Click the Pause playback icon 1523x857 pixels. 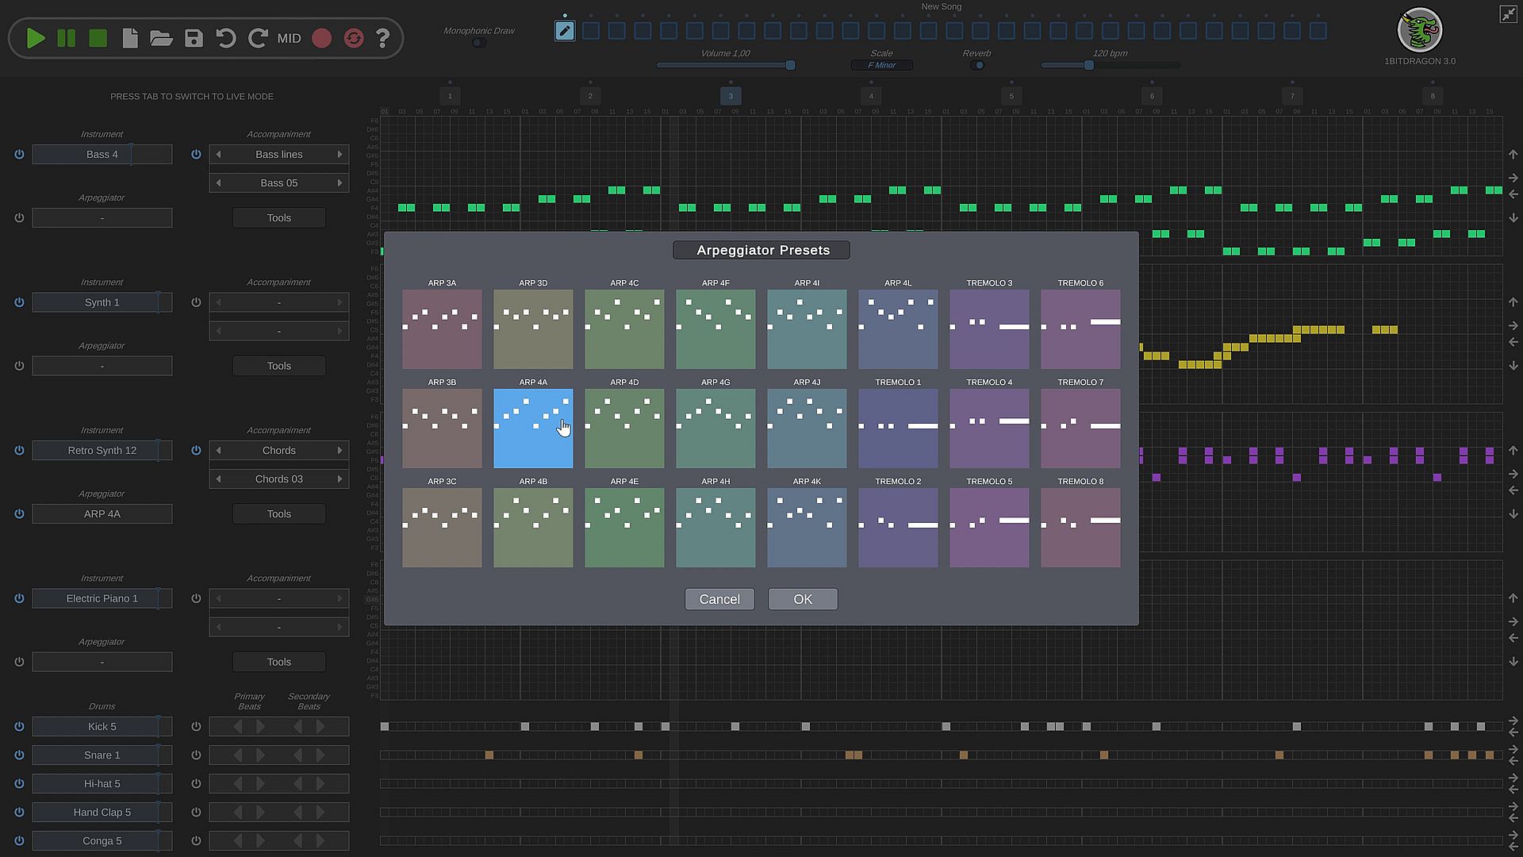point(67,38)
